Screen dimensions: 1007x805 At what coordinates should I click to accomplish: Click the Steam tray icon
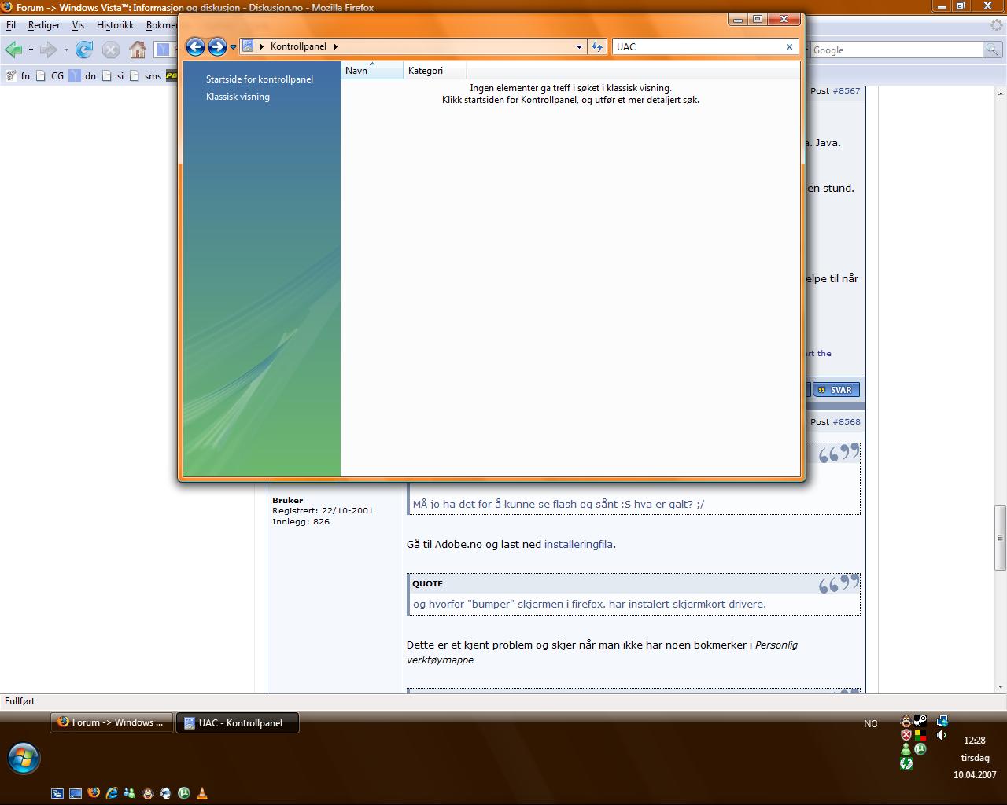point(920,721)
